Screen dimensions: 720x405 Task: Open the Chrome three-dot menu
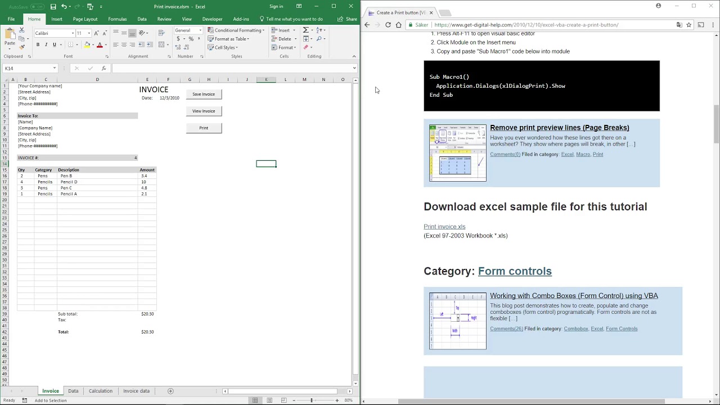[712, 25]
